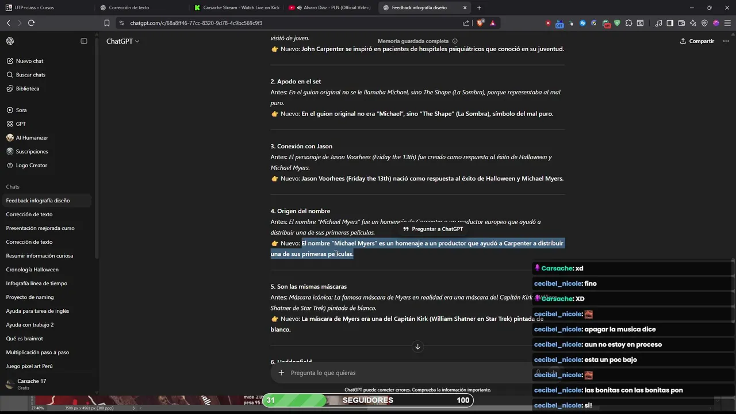Image resolution: width=736 pixels, height=414 pixels.
Task: Open the Brave Wallet icon
Action: (x=681, y=23)
